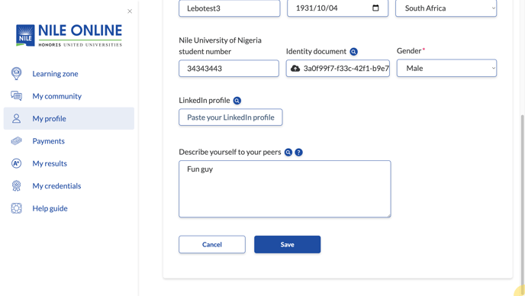Click the question mark help icon
This screenshot has width=525, height=296.
coord(298,153)
